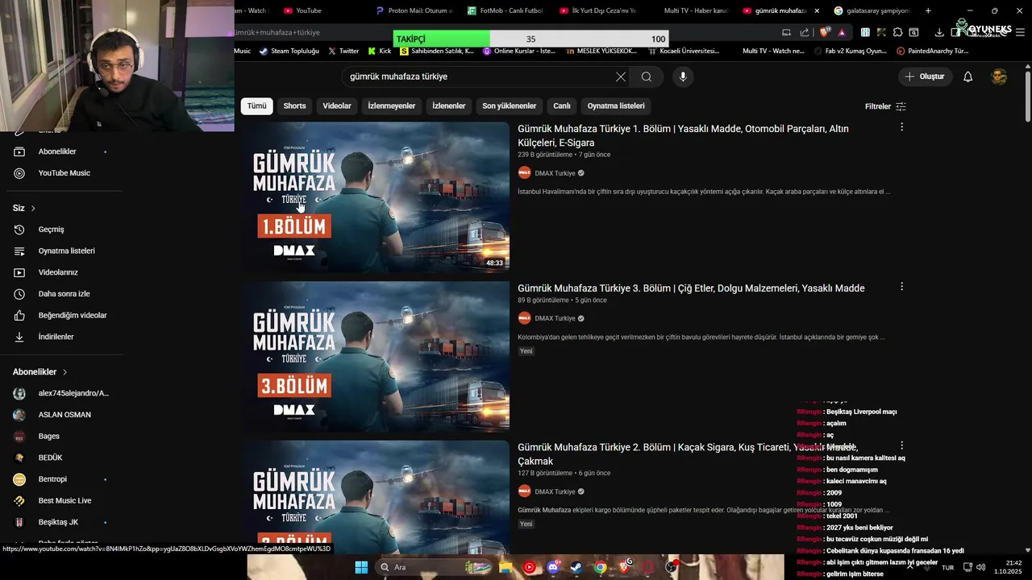Click the taskbar volume speaker icon
Image resolution: width=1032 pixels, height=580 pixels.
(980, 567)
